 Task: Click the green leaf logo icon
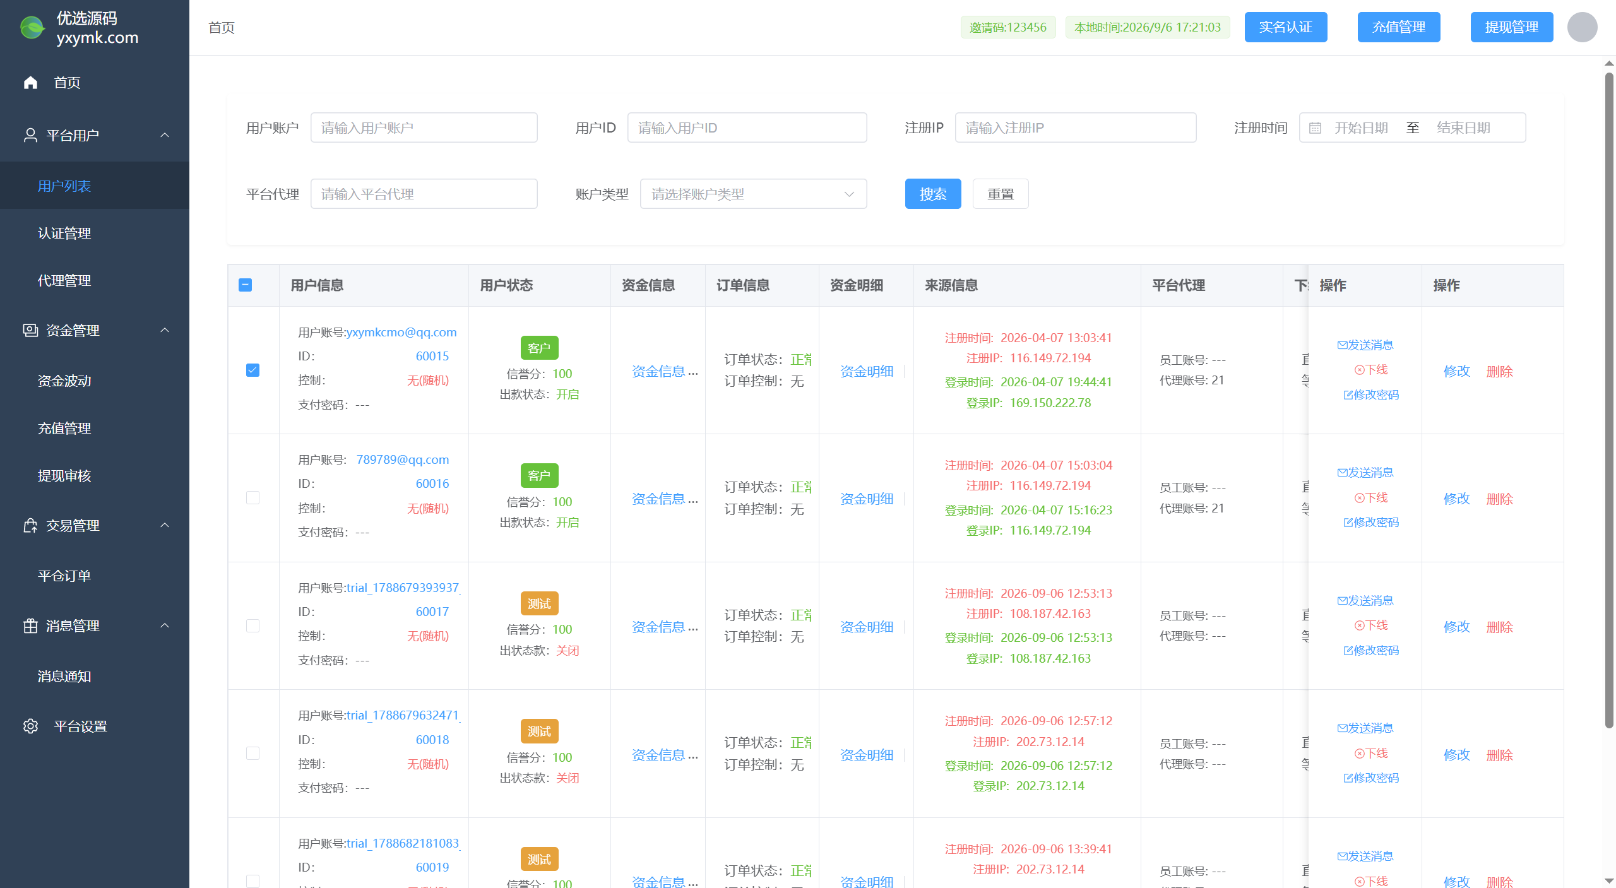tap(33, 28)
